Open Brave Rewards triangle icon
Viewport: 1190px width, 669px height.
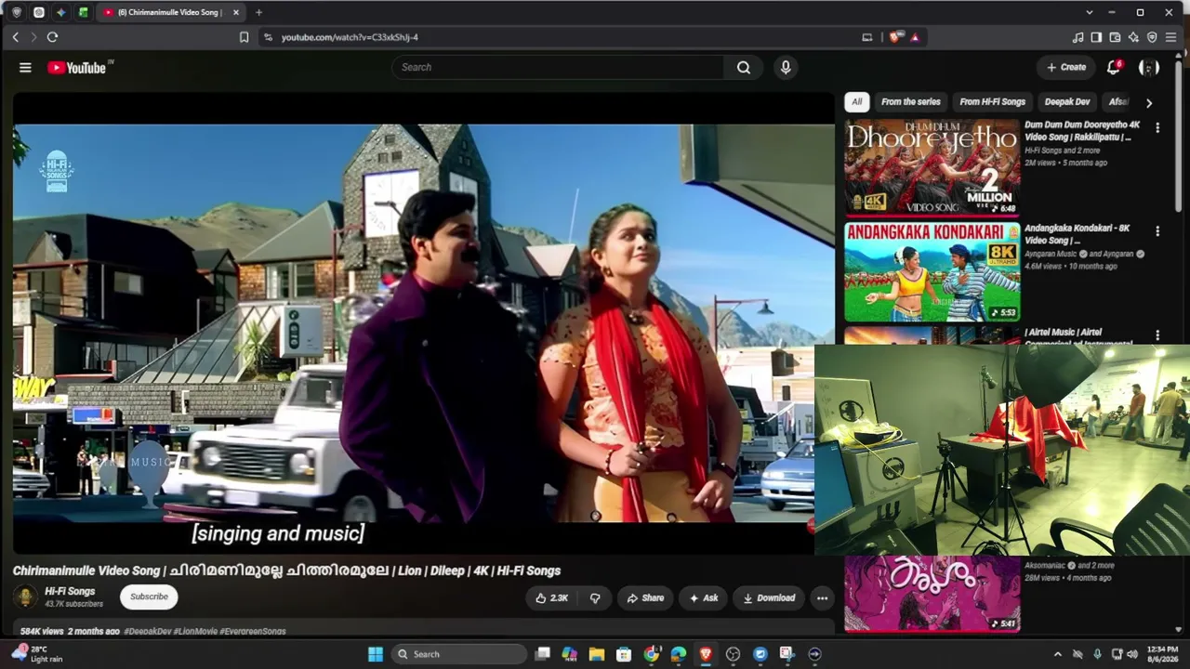(x=915, y=37)
